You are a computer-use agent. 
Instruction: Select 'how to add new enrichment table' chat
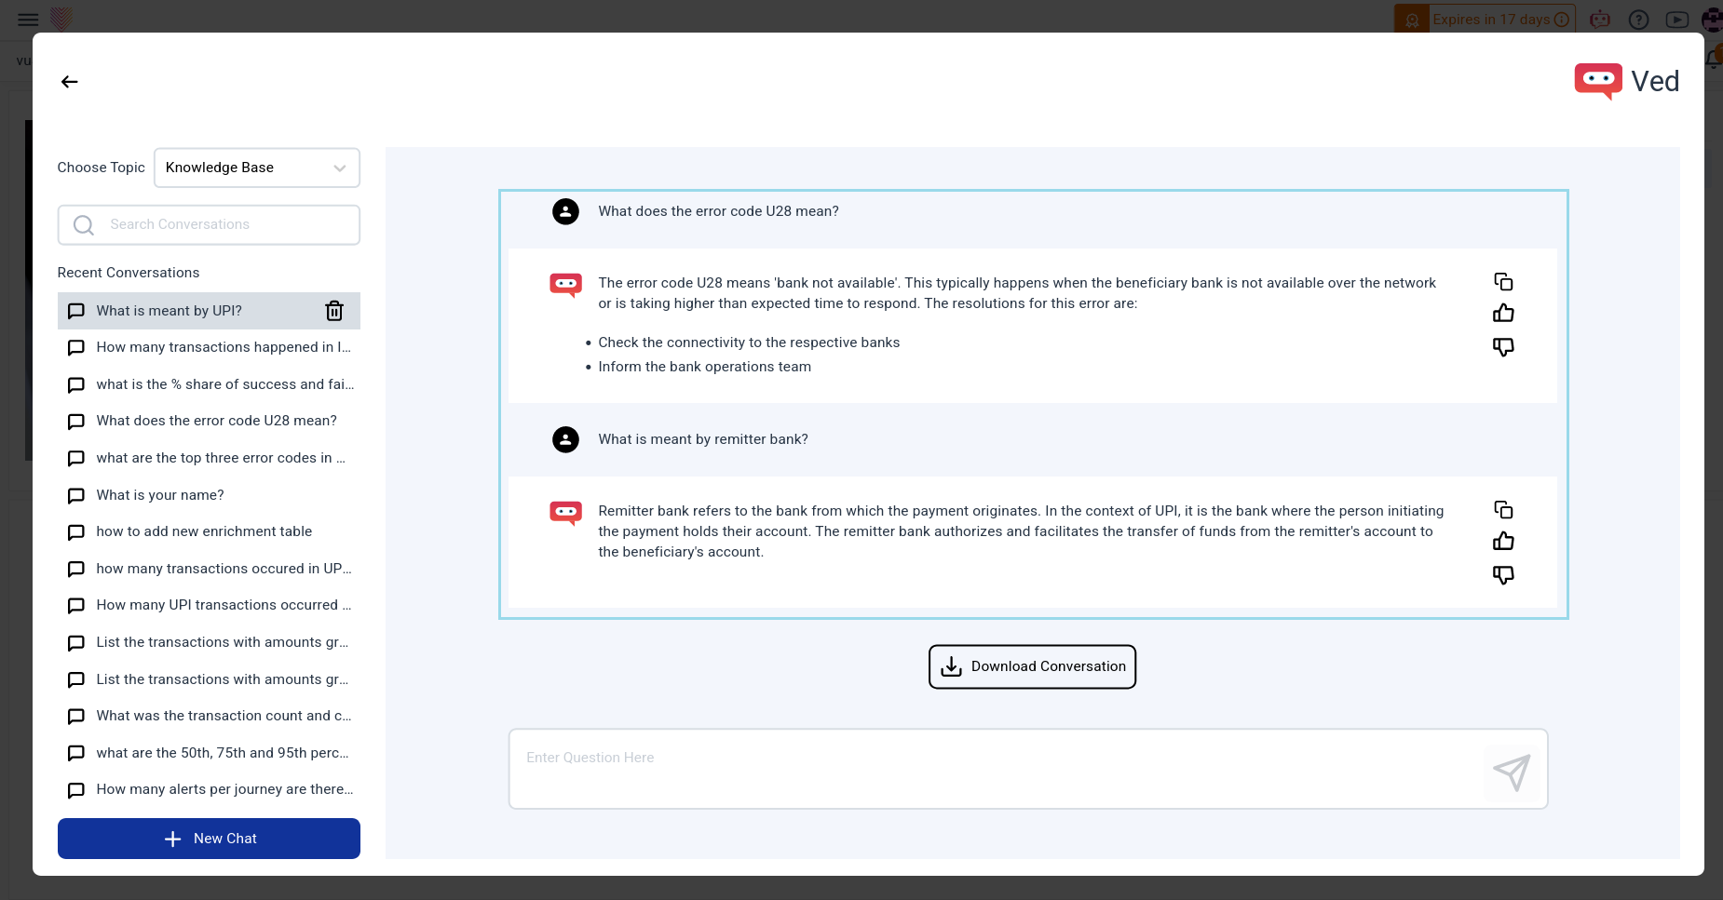pyautogui.click(x=204, y=531)
